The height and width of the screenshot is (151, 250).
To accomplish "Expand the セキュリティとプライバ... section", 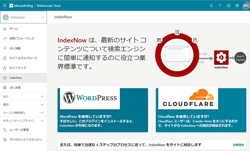I will tap(24, 121).
